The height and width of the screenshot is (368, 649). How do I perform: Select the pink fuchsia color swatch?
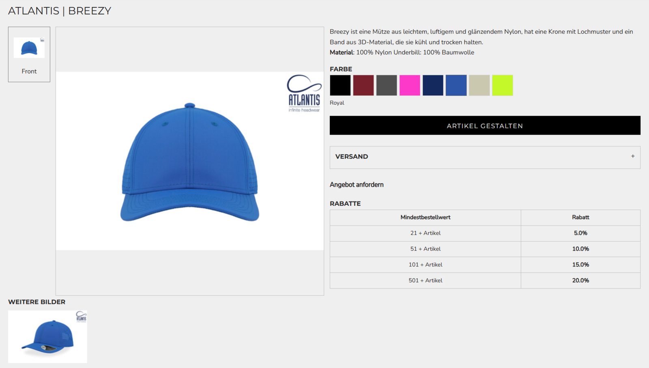[410, 85]
